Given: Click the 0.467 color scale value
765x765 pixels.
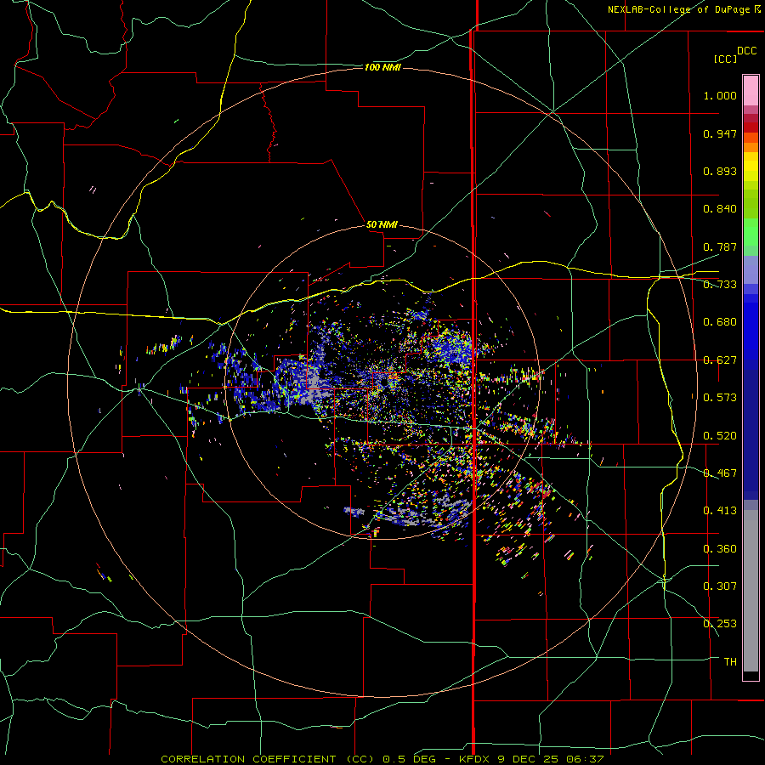Looking at the screenshot, I should click(x=720, y=473).
